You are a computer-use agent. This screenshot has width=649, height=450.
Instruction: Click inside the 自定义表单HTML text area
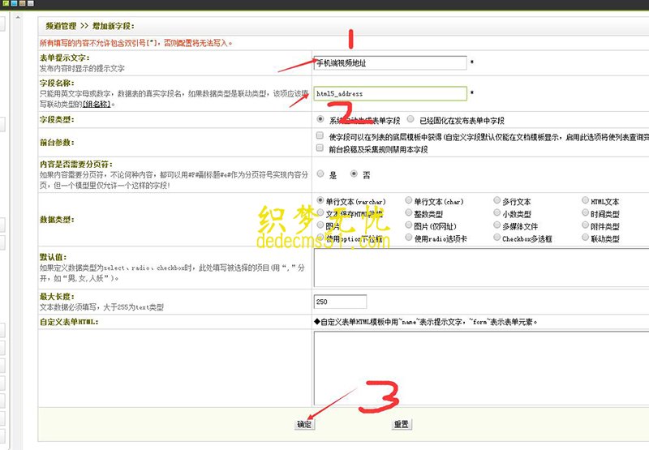tap(481, 368)
